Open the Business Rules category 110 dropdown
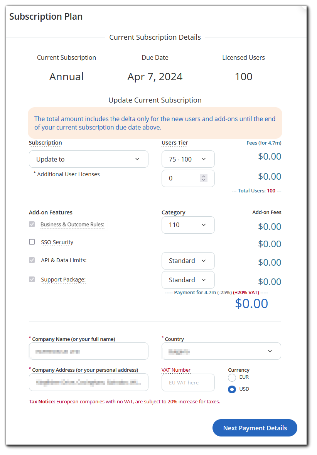Viewport: 317px width, 455px height. pos(188,225)
